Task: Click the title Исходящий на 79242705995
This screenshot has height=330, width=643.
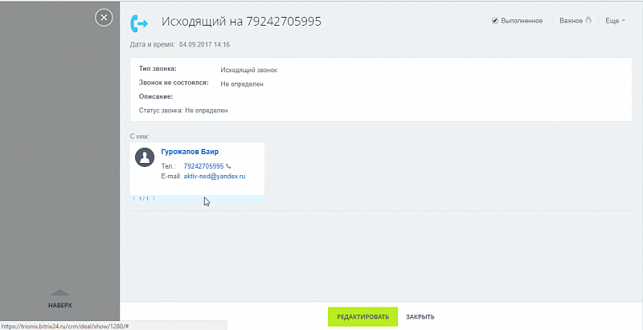Action: [x=241, y=22]
